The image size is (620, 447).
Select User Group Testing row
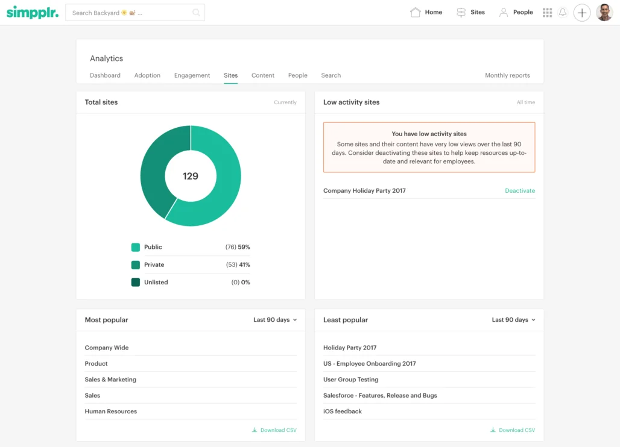tap(429, 380)
